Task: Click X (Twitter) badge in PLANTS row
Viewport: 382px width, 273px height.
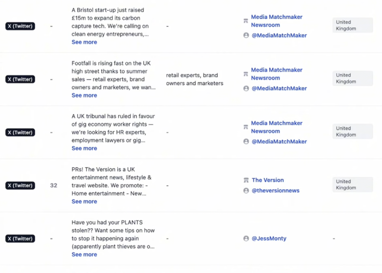Action: 20,239
